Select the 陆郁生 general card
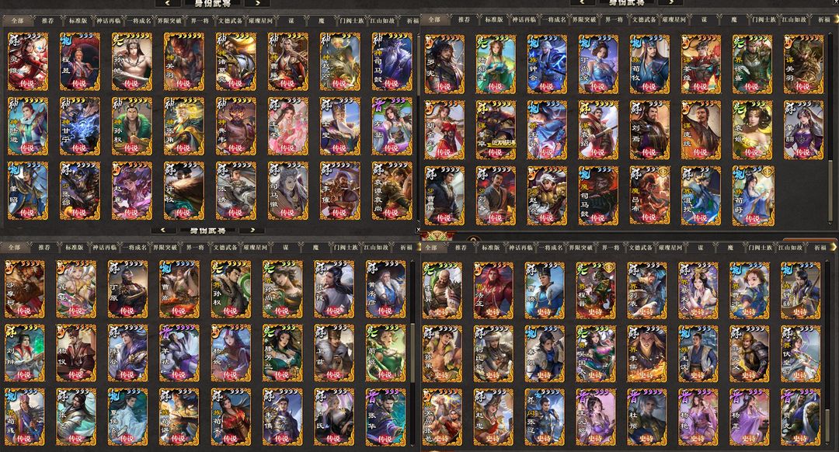The image size is (839, 452). click(x=496, y=64)
